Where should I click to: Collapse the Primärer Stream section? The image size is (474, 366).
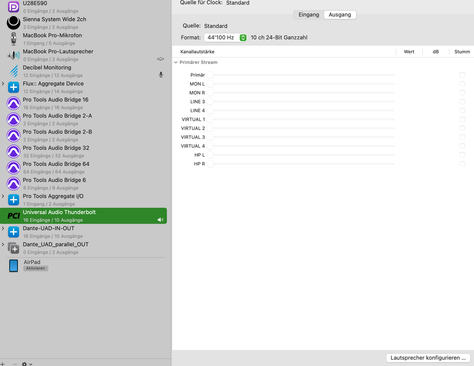(x=176, y=62)
